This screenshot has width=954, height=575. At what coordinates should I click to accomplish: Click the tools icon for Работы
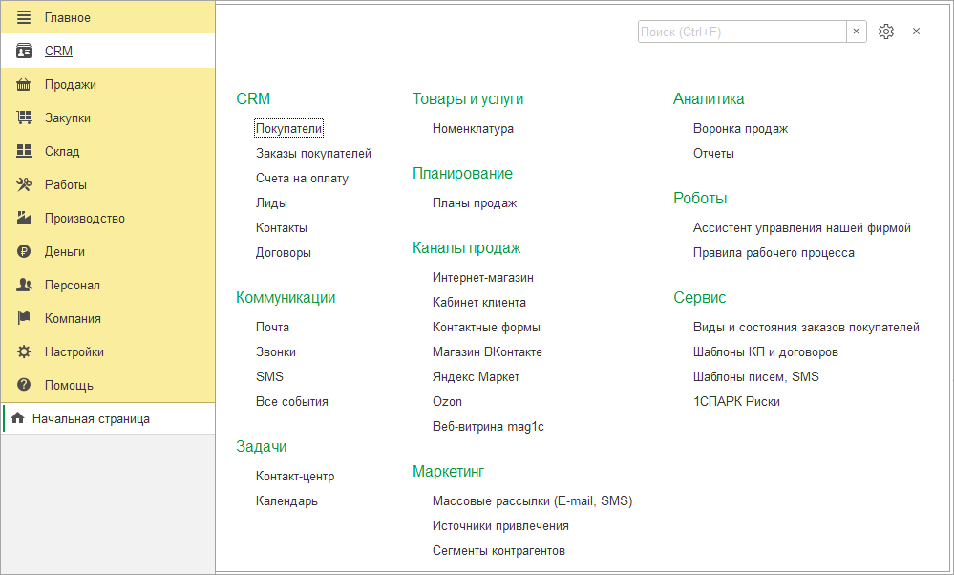(24, 185)
